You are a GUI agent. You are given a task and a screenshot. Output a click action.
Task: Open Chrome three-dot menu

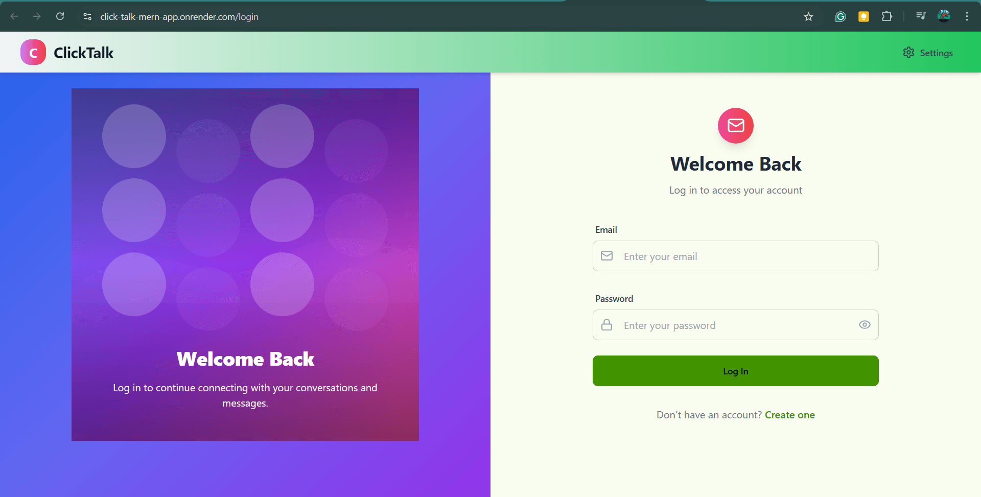tap(967, 16)
